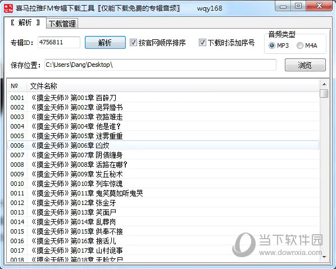Select row 第008章 活路在哪?

(164, 165)
